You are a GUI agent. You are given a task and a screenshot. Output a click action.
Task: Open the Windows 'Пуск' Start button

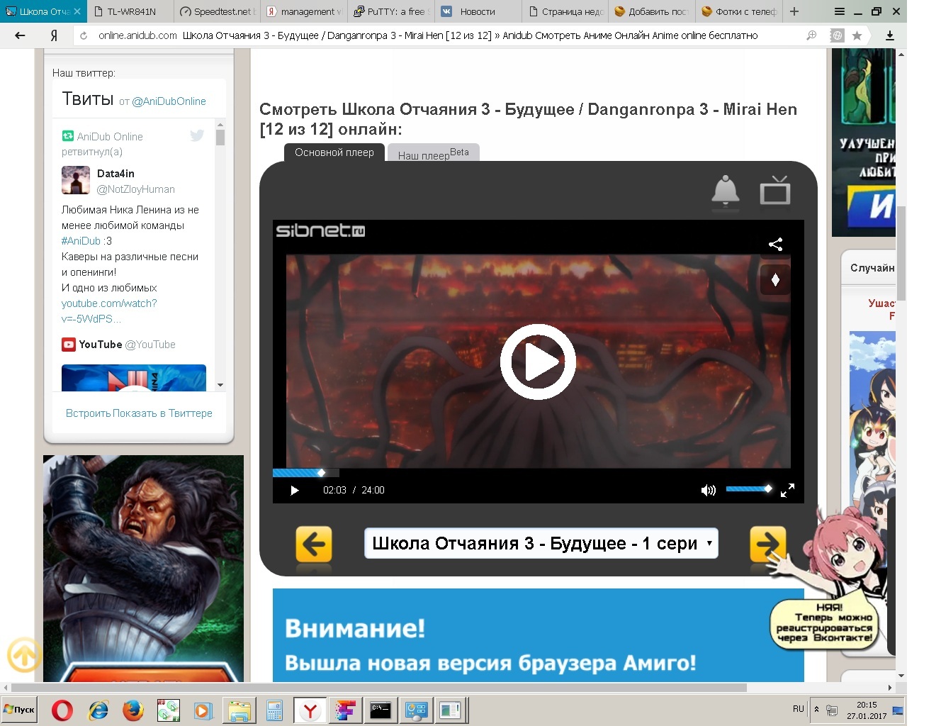pos(21,710)
